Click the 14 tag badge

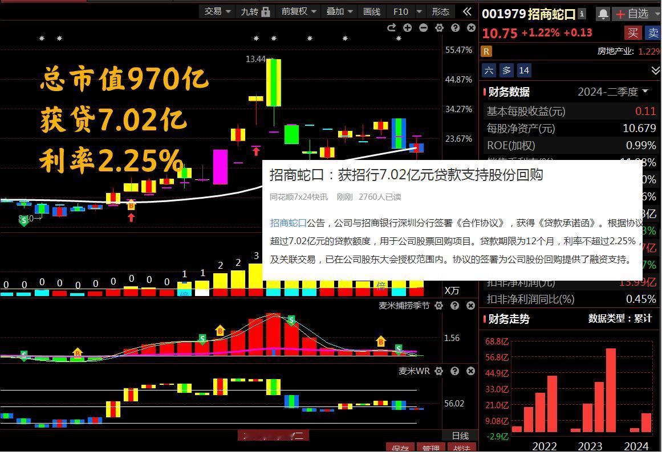[524, 71]
